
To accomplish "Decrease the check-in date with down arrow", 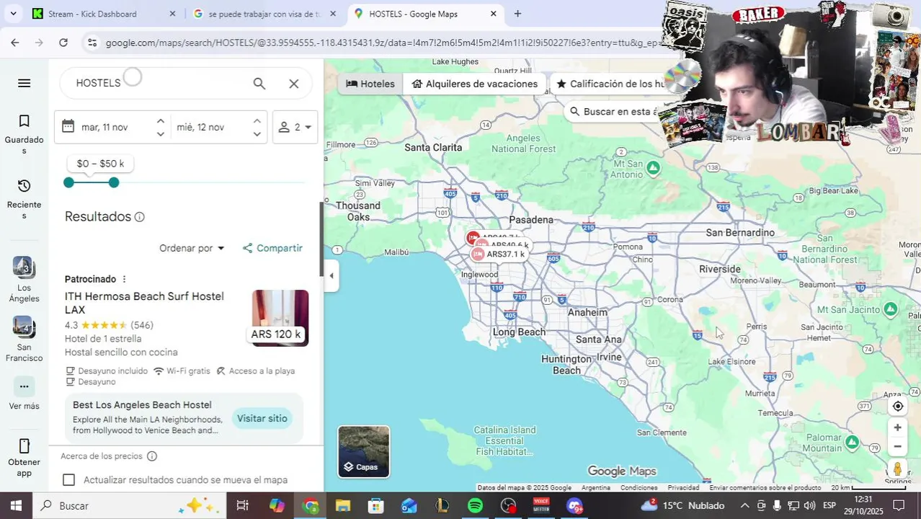I will pyautogui.click(x=160, y=134).
